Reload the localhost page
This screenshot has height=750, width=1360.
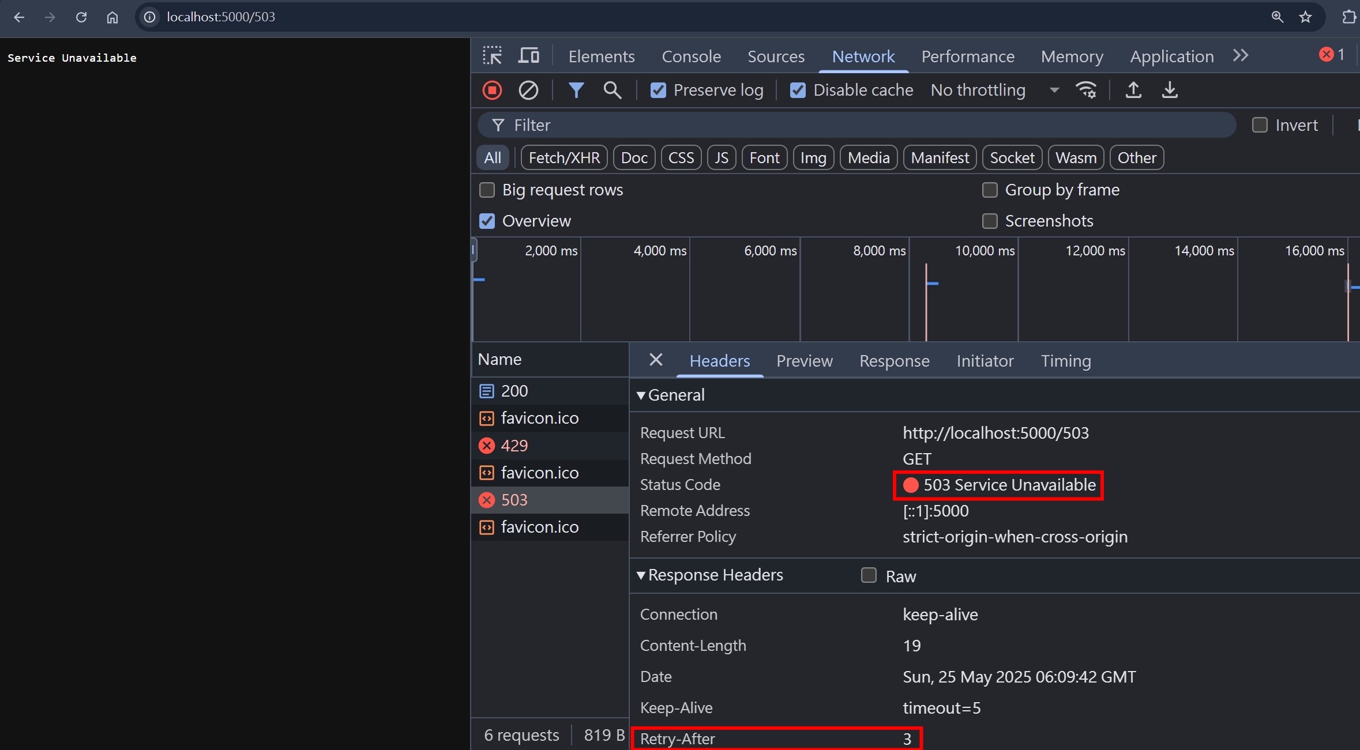point(81,17)
